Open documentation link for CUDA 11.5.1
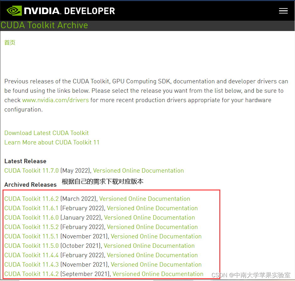 tap(156, 236)
